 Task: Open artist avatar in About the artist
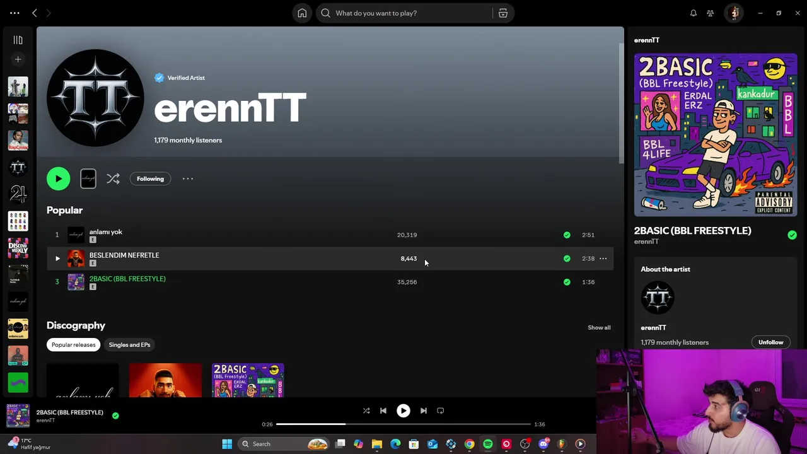(x=658, y=298)
